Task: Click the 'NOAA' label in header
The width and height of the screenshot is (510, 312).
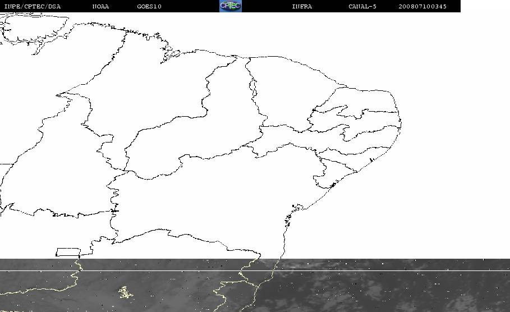Action: pyautogui.click(x=100, y=6)
